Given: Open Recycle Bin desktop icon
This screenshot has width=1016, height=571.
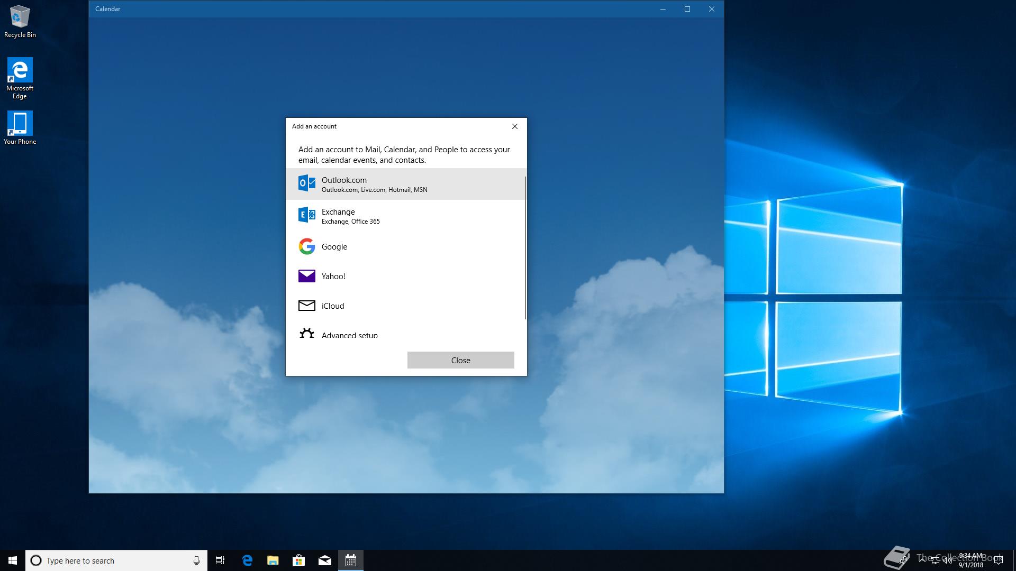Looking at the screenshot, I should point(20,22).
